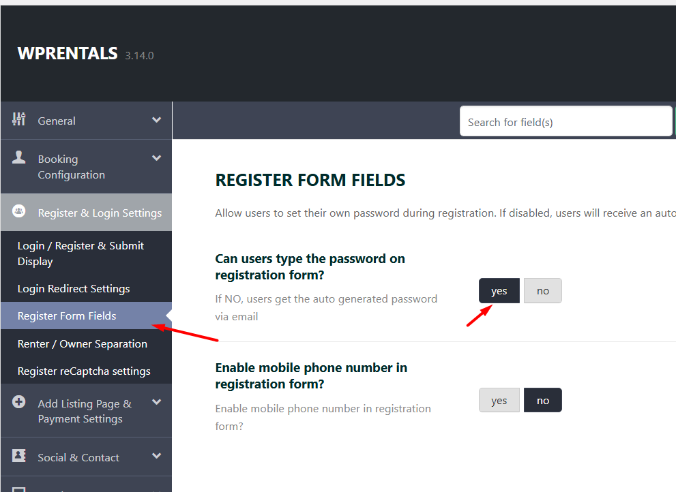Screen dimensions: 676x492
Task: Focus the Search for field(s) box
Action: click(x=565, y=122)
